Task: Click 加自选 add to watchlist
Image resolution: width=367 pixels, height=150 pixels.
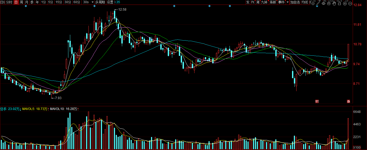Action: pos(295,2)
